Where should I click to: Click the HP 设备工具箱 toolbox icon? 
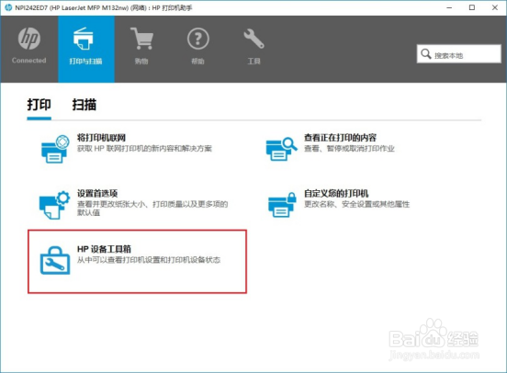(54, 260)
